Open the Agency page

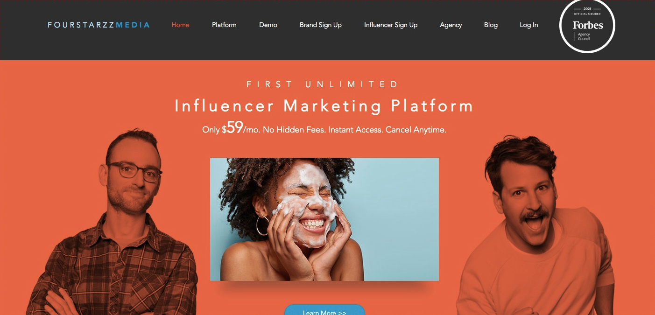451,25
